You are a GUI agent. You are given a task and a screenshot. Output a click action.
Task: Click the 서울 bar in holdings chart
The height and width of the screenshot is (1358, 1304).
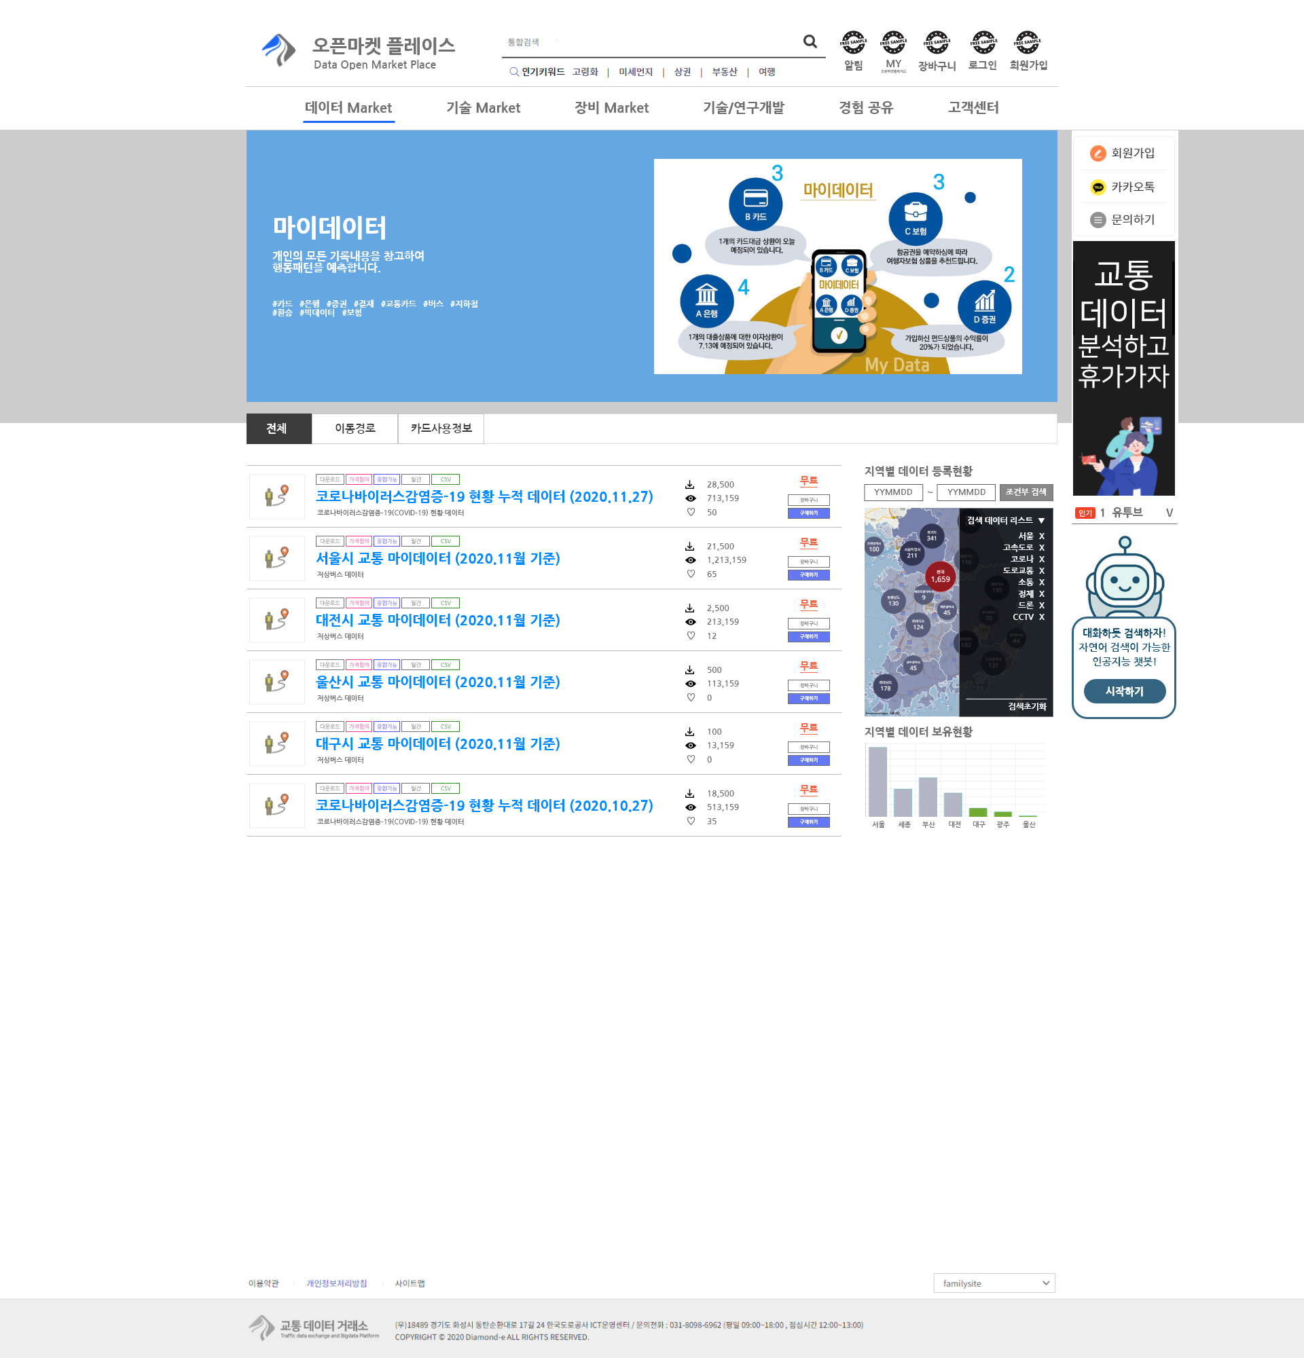click(x=877, y=782)
